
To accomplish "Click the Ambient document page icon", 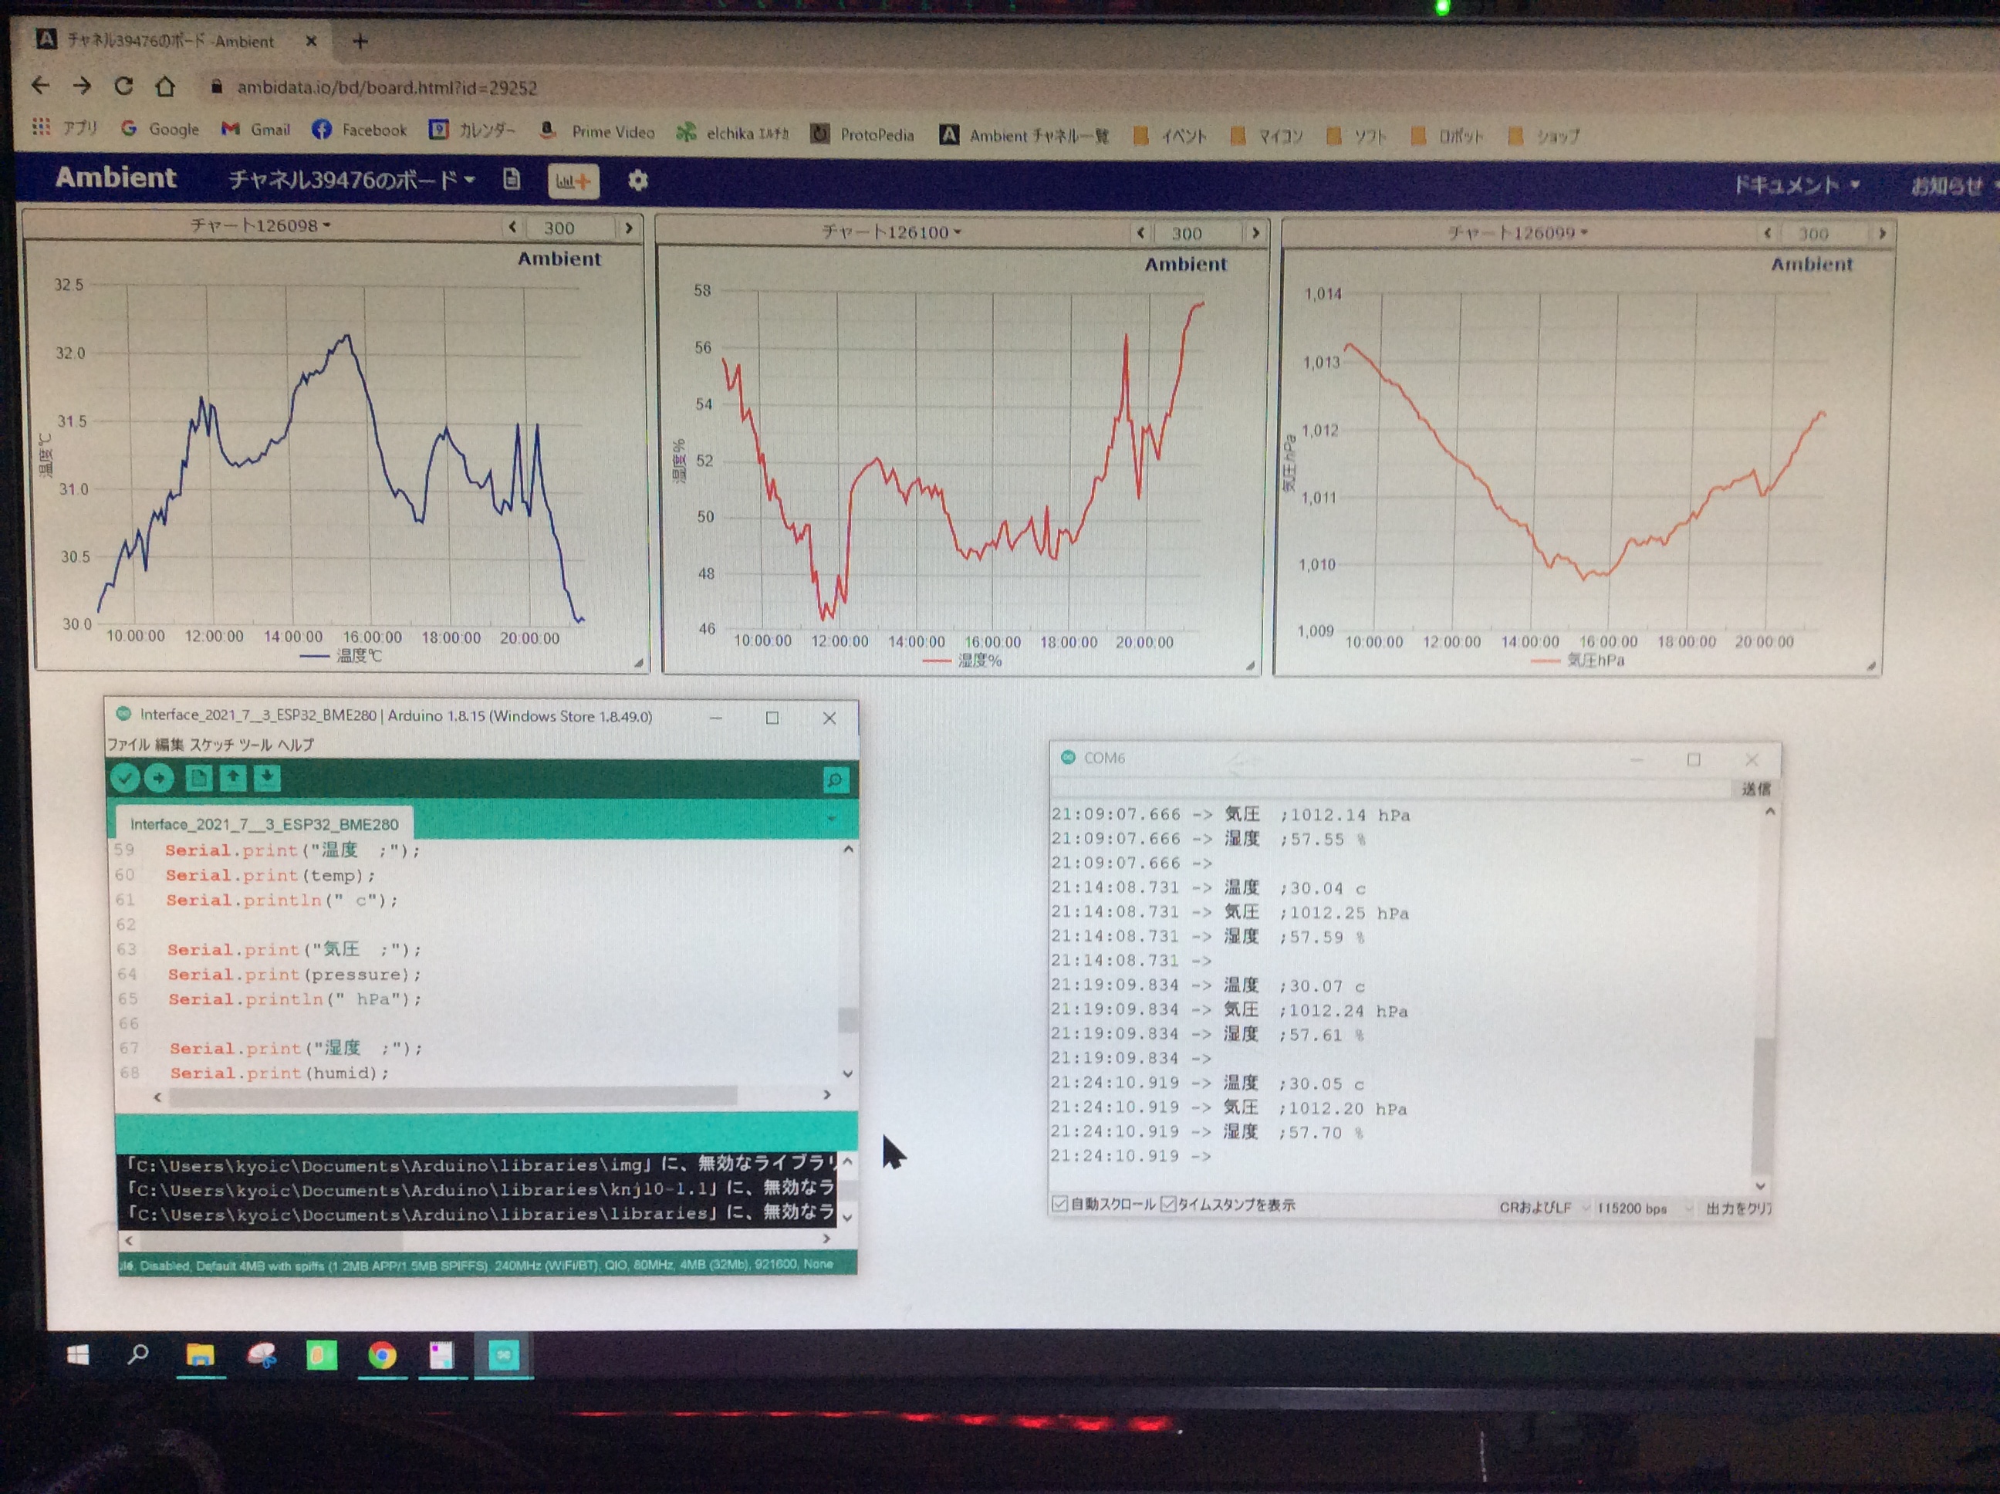I will (x=512, y=179).
